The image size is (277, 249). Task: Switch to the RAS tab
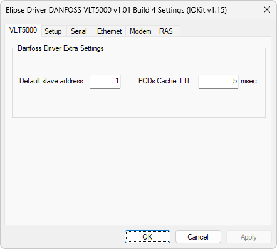167,31
